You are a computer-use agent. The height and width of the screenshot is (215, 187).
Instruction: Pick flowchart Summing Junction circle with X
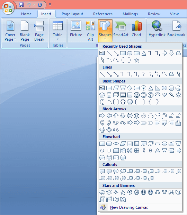click(x=130, y=151)
